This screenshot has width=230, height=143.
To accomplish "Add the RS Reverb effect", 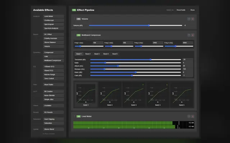I will tap(54, 112).
